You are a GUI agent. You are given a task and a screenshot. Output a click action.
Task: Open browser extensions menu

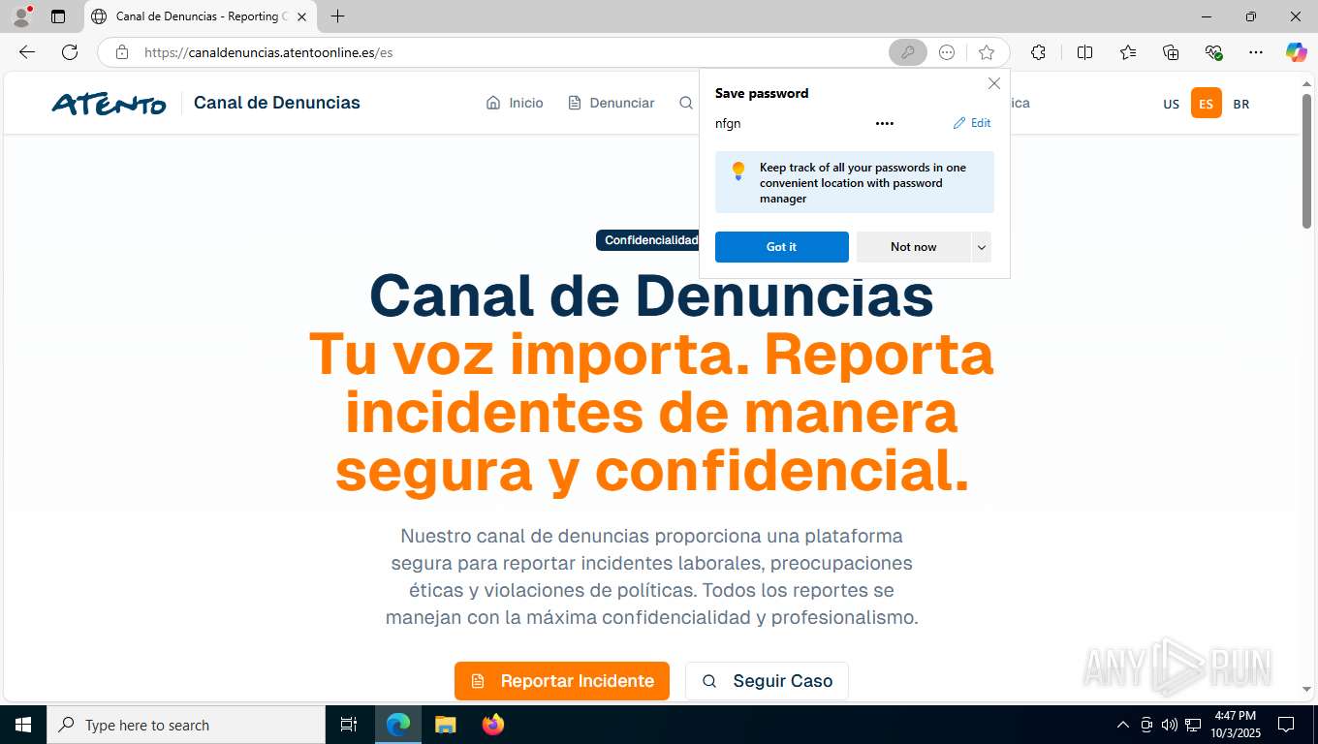(x=1038, y=52)
